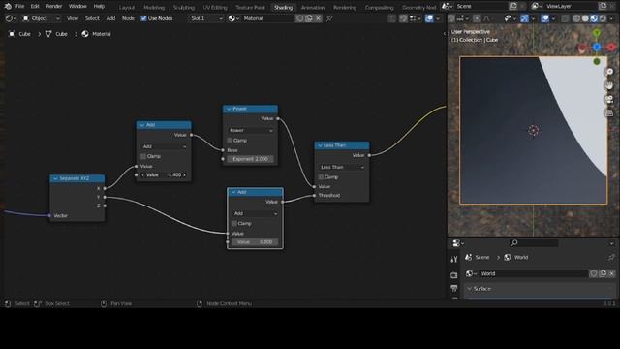Image resolution: width=620 pixels, height=349 pixels.
Task: Click the viewport zoom magnifier icon
Action: [609, 72]
